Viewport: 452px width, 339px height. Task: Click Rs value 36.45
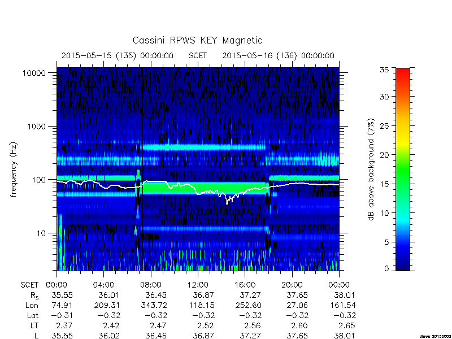pos(157,295)
